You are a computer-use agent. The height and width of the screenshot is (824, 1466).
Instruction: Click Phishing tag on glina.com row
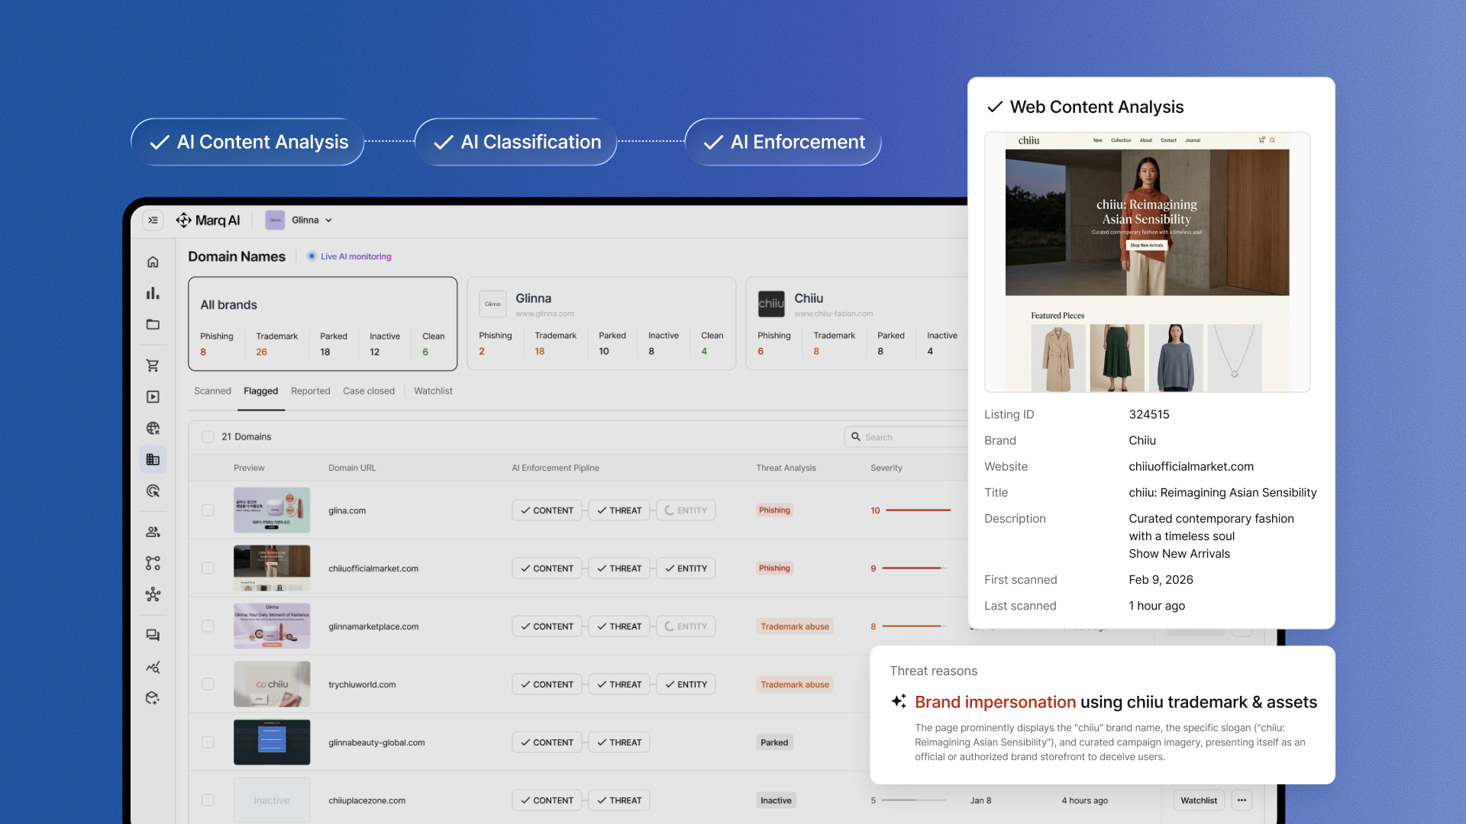tap(774, 510)
